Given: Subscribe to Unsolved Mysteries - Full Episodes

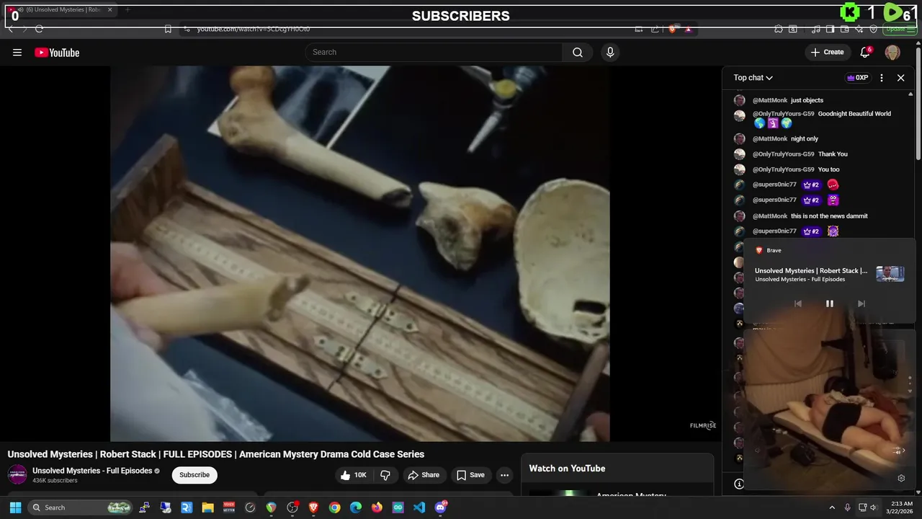Looking at the screenshot, I should click(x=194, y=475).
